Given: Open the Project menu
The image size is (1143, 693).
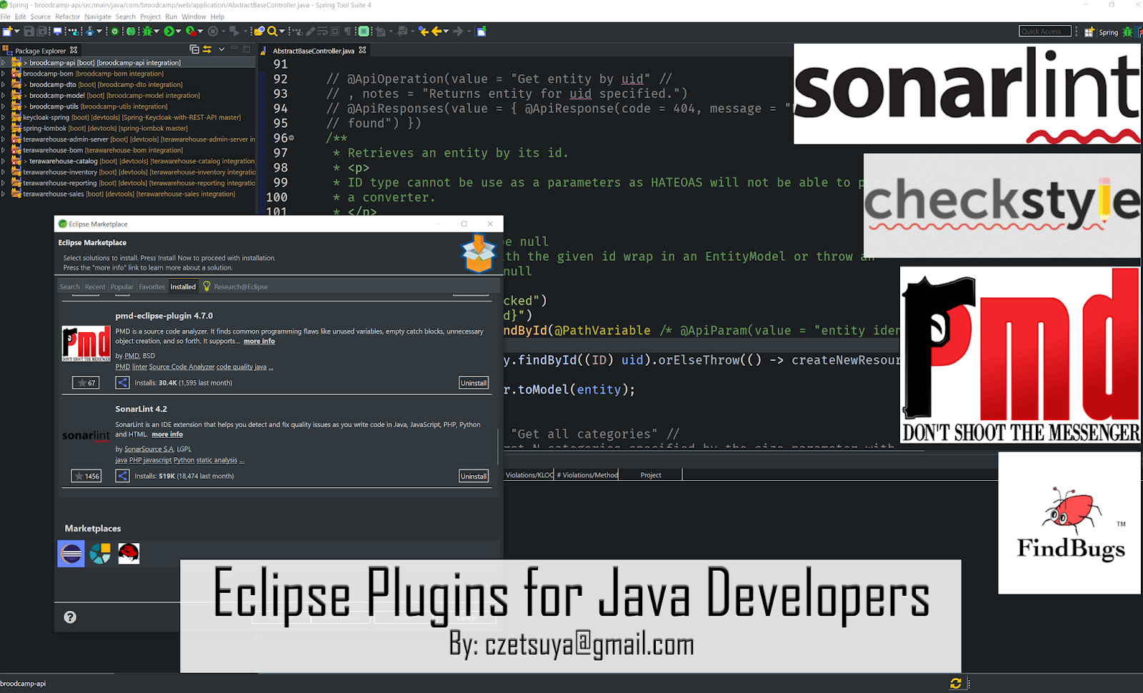Looking at the screenshot, I should click(x=150, y=16).
